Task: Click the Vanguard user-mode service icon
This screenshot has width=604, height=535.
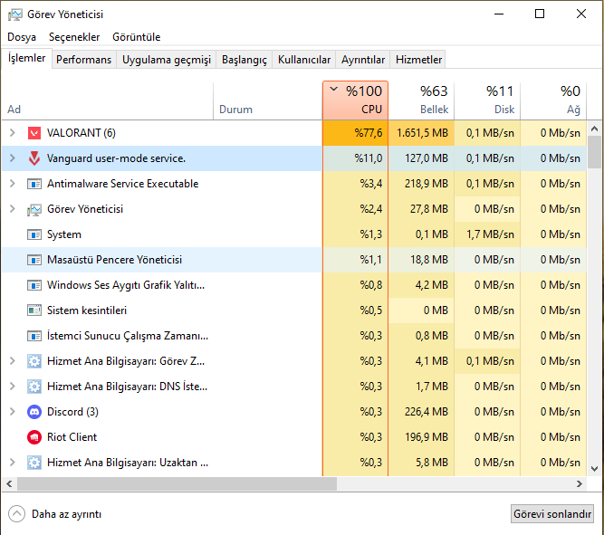Action: tap(34, 158)
